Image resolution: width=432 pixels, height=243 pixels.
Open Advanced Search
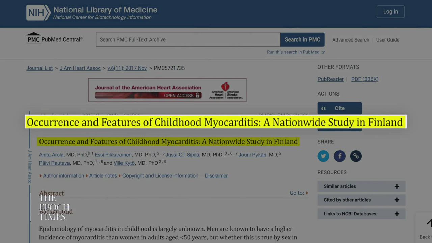click(351, 40)
